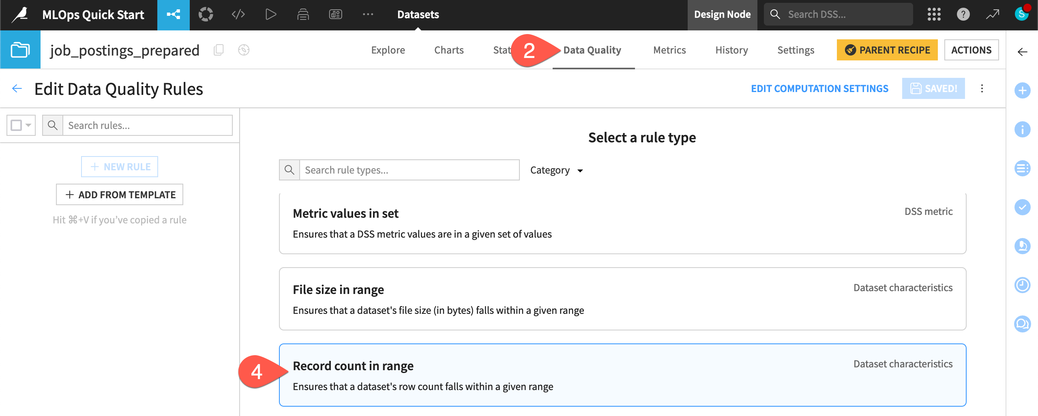
Task: Open the Lab microscope icon in right sidebar
Action: point(1023,246)
